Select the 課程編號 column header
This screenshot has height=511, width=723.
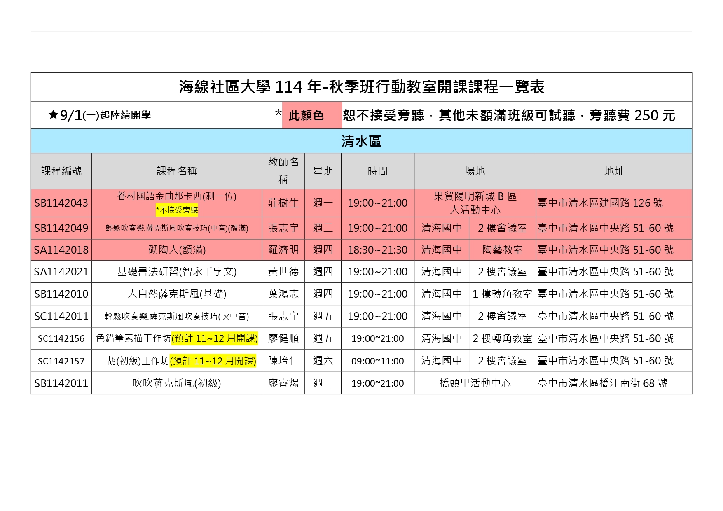click(x=61, y=171)
